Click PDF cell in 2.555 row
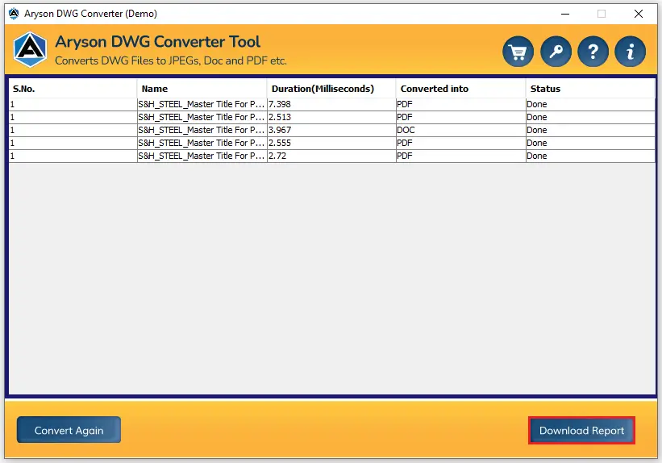 click(x=460, y=144)
